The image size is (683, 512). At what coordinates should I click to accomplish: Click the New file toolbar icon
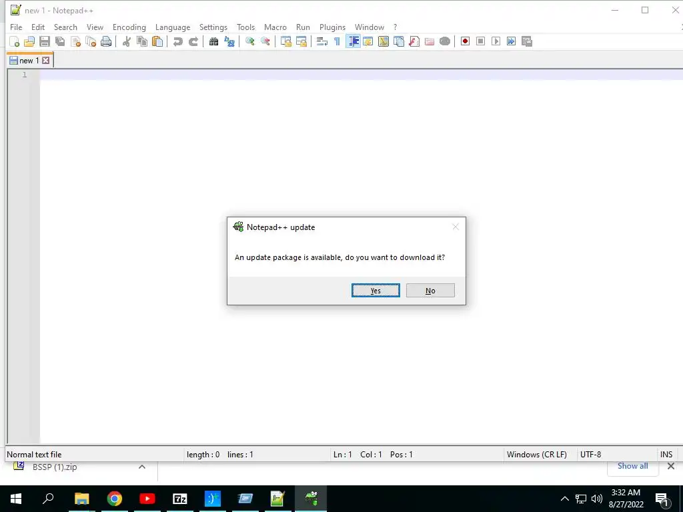click(15, 41)
